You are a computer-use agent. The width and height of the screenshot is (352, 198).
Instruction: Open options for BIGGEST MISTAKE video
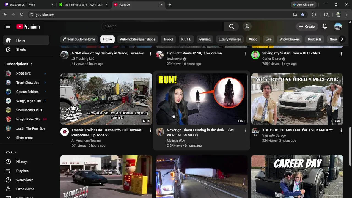pos(341,130)
